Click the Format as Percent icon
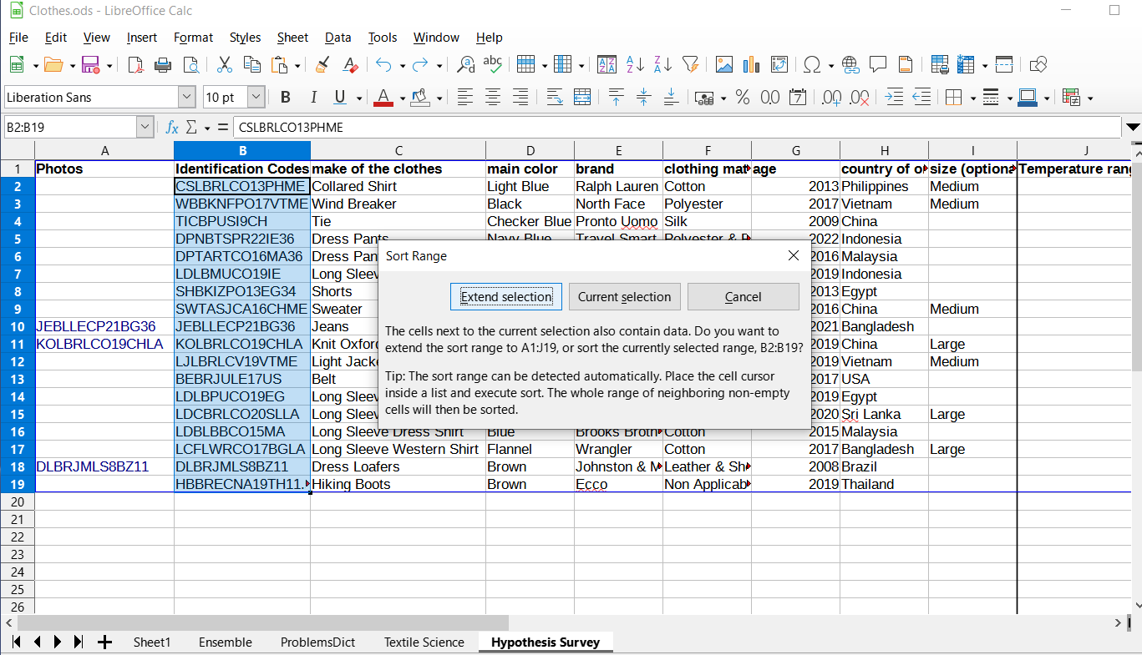The width and height of the screenshot is (1142, 655). (743, 98)
